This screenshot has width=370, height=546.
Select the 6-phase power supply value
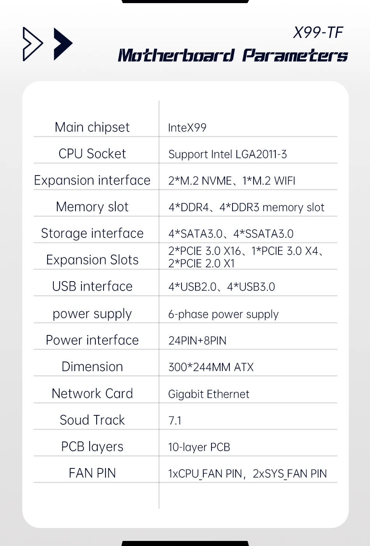(x=223, y=314)
